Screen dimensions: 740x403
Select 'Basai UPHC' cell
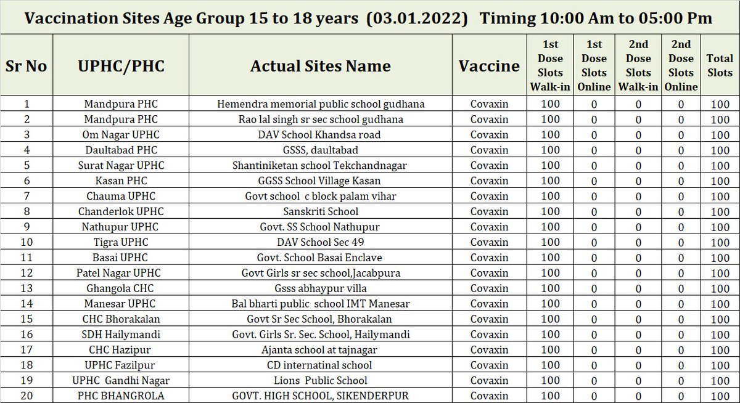121,258
